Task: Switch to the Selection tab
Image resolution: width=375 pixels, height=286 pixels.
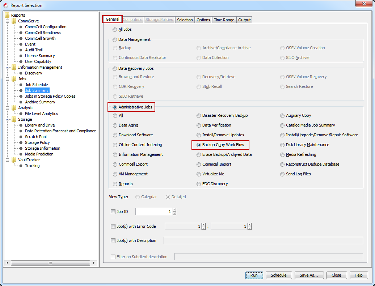Action: 185,20
